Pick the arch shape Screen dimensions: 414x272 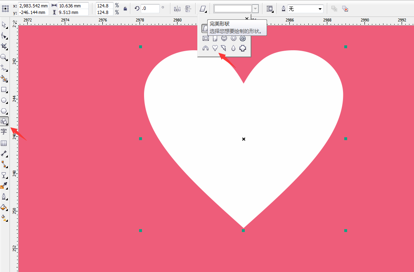click(206, 48)
